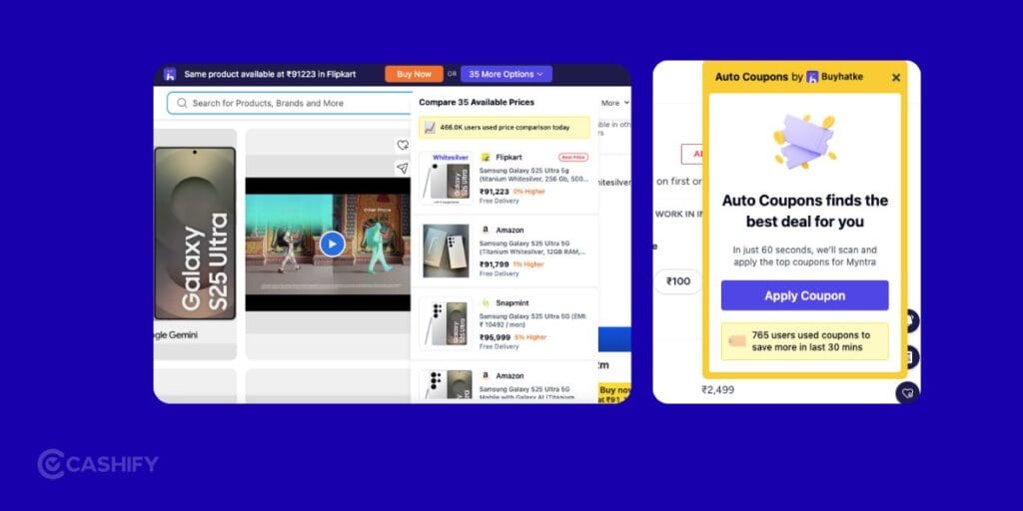Viewport: 1023px width, 511px height.
Task: Click the ₹2,499 price on Myntra page
Action: pyautogui.click(x=717, y=390)
